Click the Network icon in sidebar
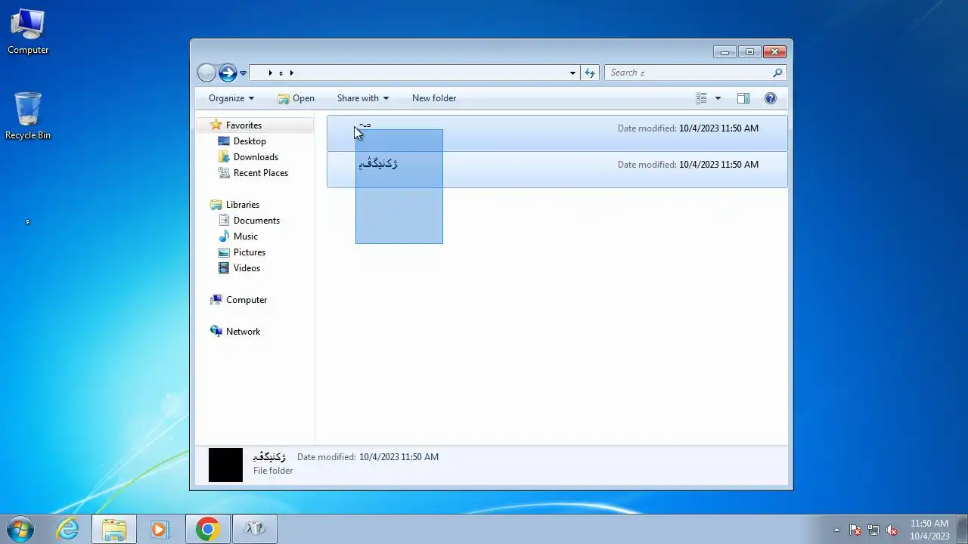The height and width of the screenshot is (544, 968). point(216,332)
